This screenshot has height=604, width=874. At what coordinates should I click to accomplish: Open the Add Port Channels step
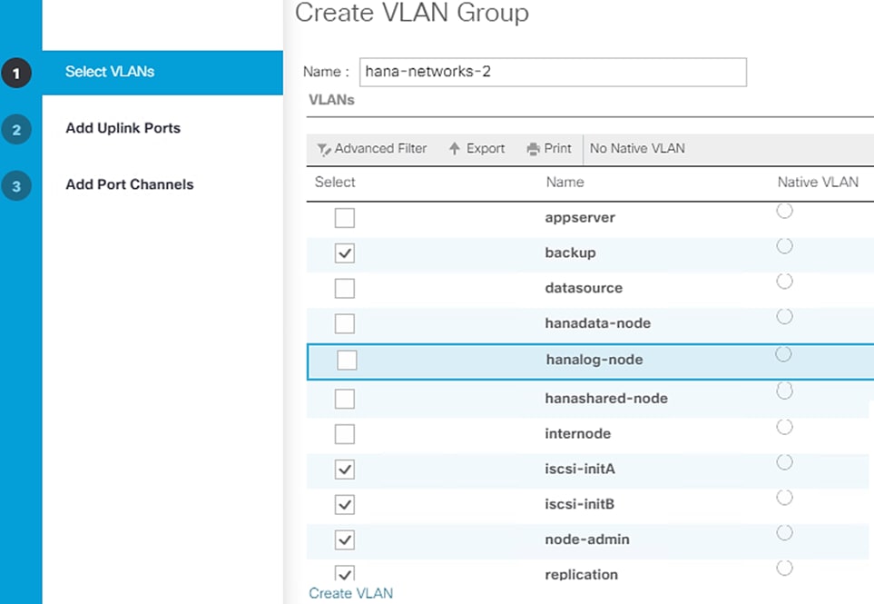[129, 184]
